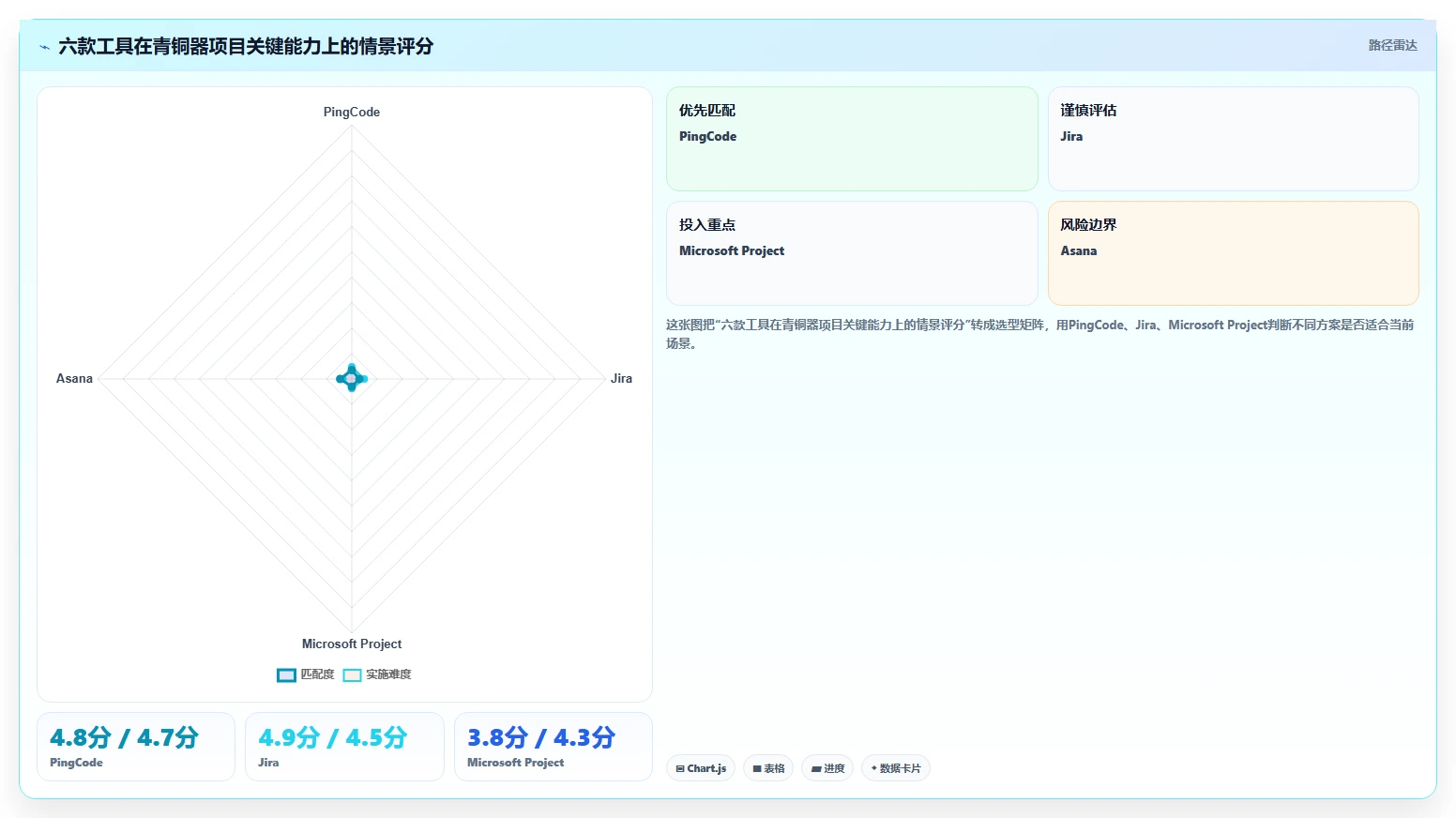
Task: Open the 优先匹配 PingCode card
Action: pyautogui.click(x=852, y=139)
